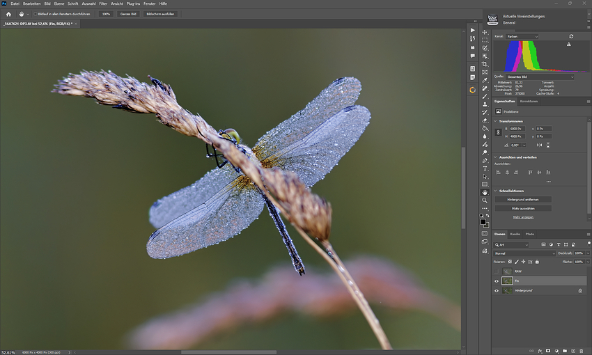Delete layer with the trash icon
This screenshot has width=592, height=355.
[582, 351]
